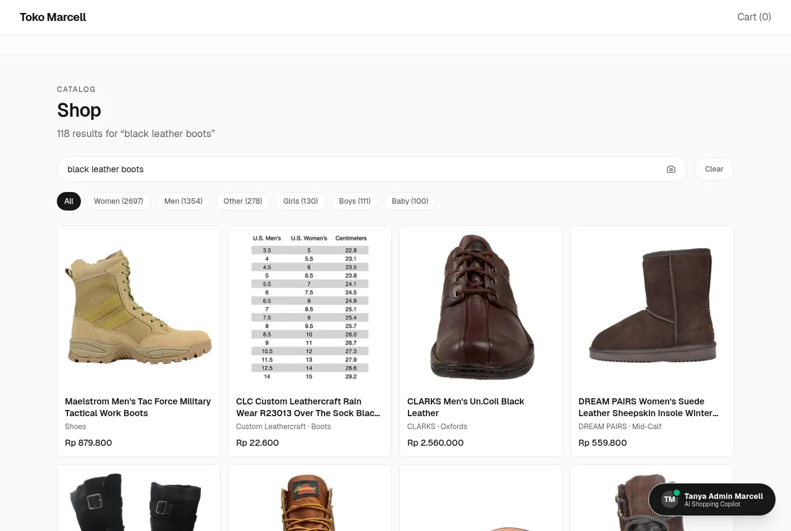This screenshot has height=531, width=791.
Task: Open the tan lace-up boot thumbnail
Action: (310, 498)
